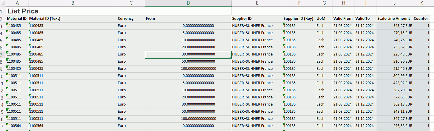Select the column A header
This screenshot has width=434, height=131.
17,3
